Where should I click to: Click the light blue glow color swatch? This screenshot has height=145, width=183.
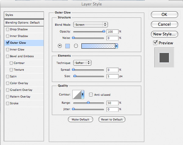(x=67, y=46)
